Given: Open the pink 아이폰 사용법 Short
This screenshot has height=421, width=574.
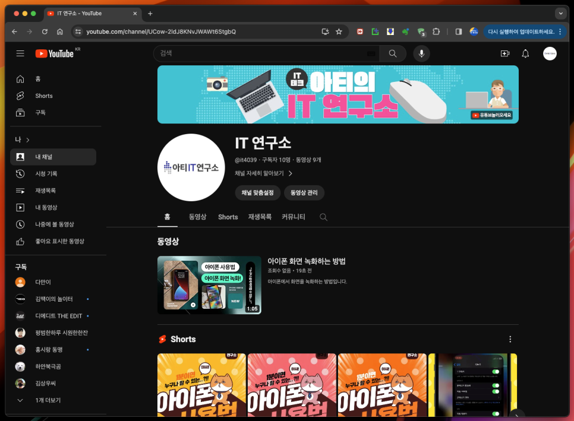Looking at the screenshot, I should click(x=292, y=385).
